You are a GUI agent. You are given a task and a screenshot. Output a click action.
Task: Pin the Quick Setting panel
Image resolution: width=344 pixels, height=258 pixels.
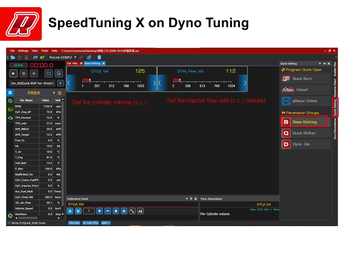pyautogui.click(x=324, y=63)
